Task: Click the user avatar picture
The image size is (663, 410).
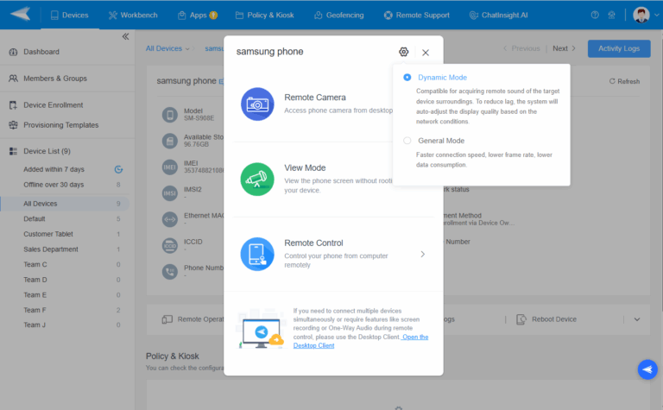Action: click(x=641, y=15)
